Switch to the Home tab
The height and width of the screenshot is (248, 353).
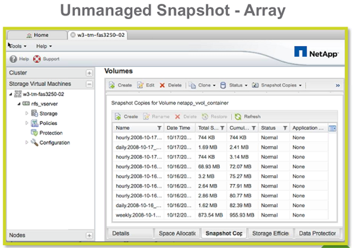pos(37,35)
